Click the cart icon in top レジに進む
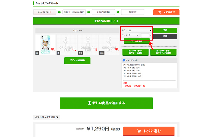The image size is (220, 137). point(159,12)
